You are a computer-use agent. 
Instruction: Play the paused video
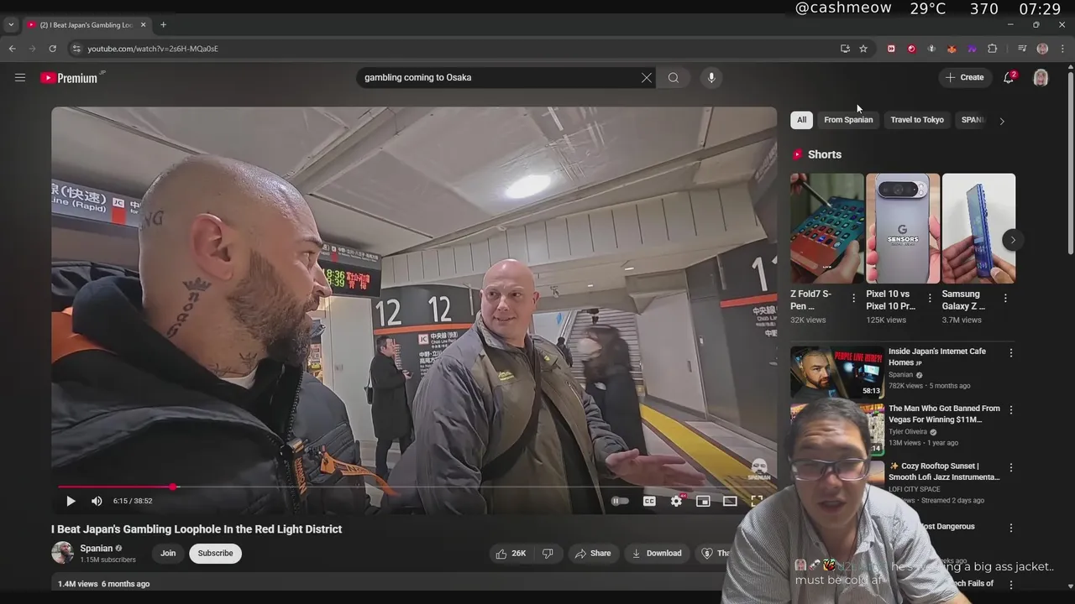coord(71,501)
